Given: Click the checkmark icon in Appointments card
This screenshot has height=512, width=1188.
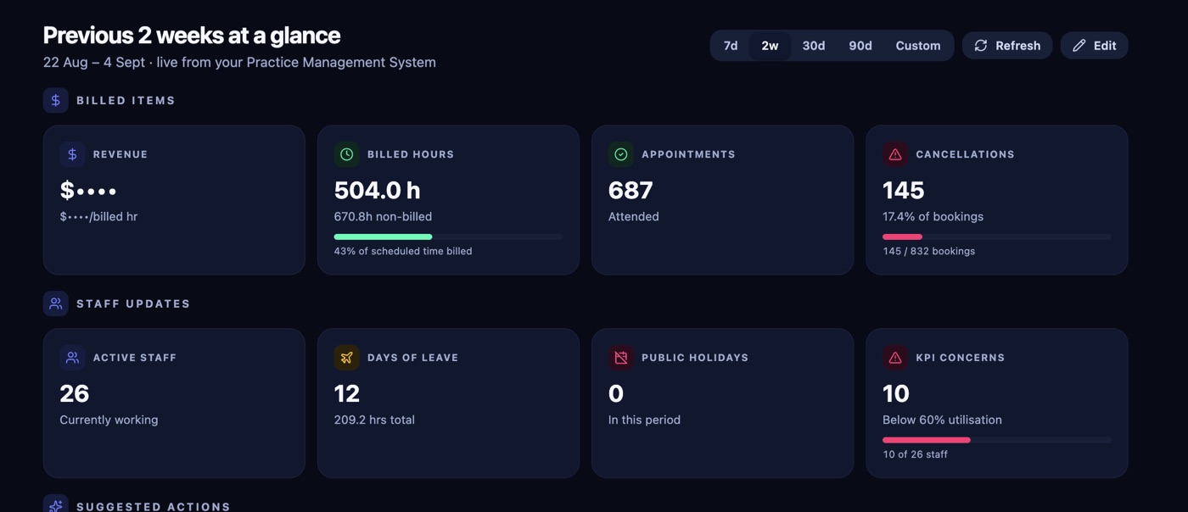Looking at the screenshot, I should coord(621,154).
